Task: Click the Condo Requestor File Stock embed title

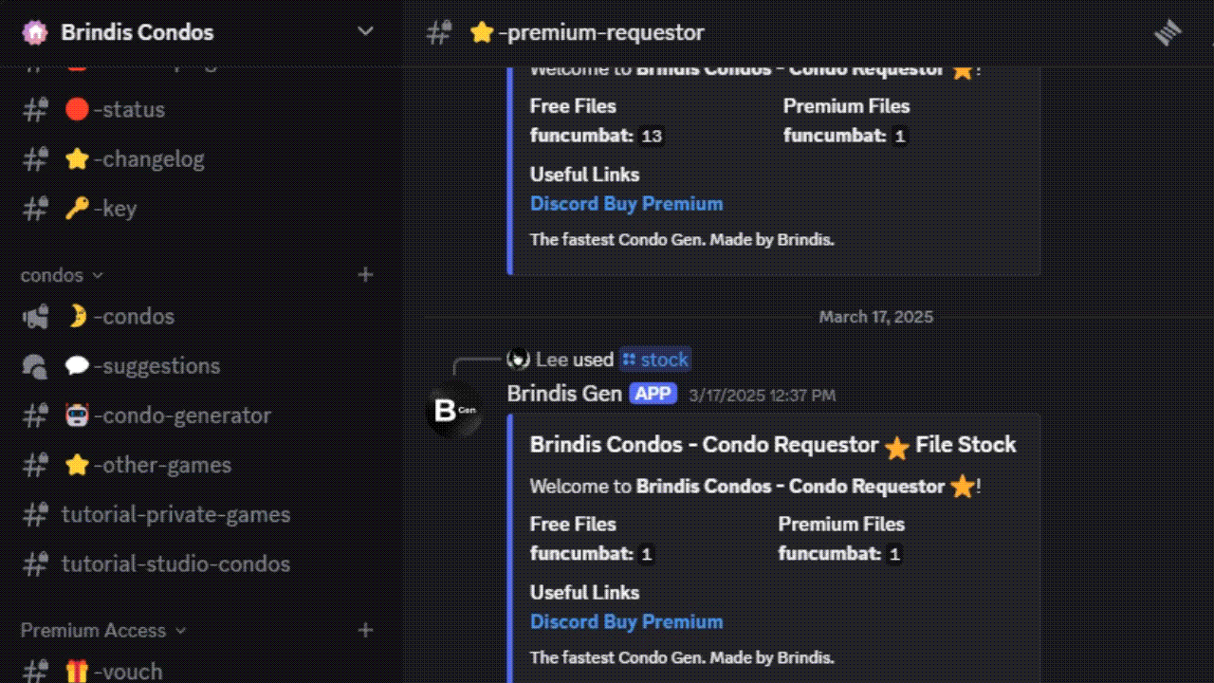Action: point(773,445)
